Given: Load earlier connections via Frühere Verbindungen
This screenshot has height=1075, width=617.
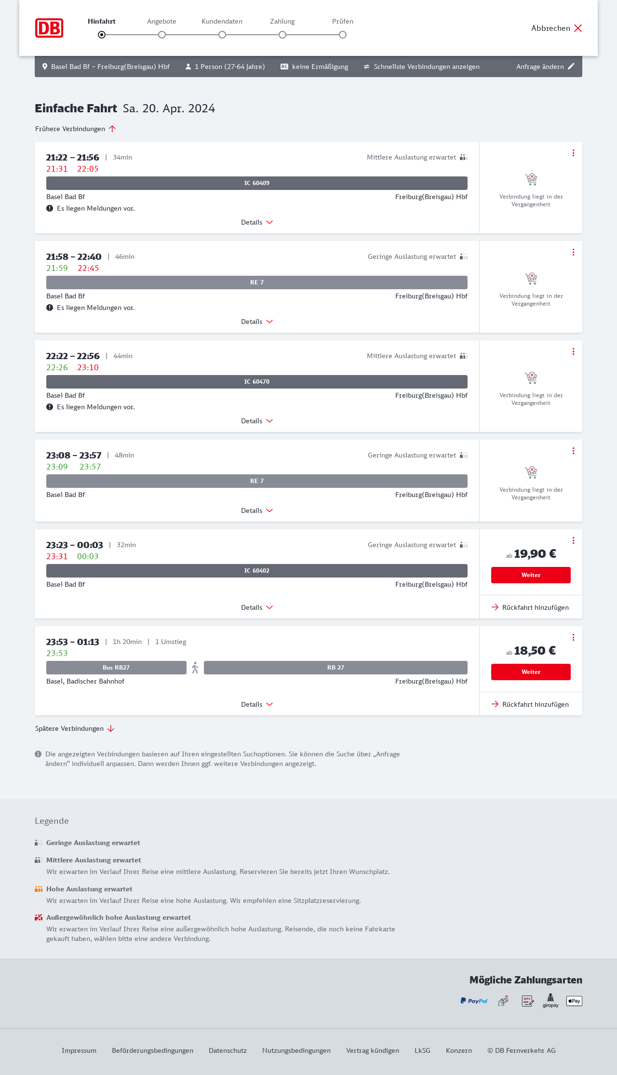Looking at the screenshot, I should (75, 129).
